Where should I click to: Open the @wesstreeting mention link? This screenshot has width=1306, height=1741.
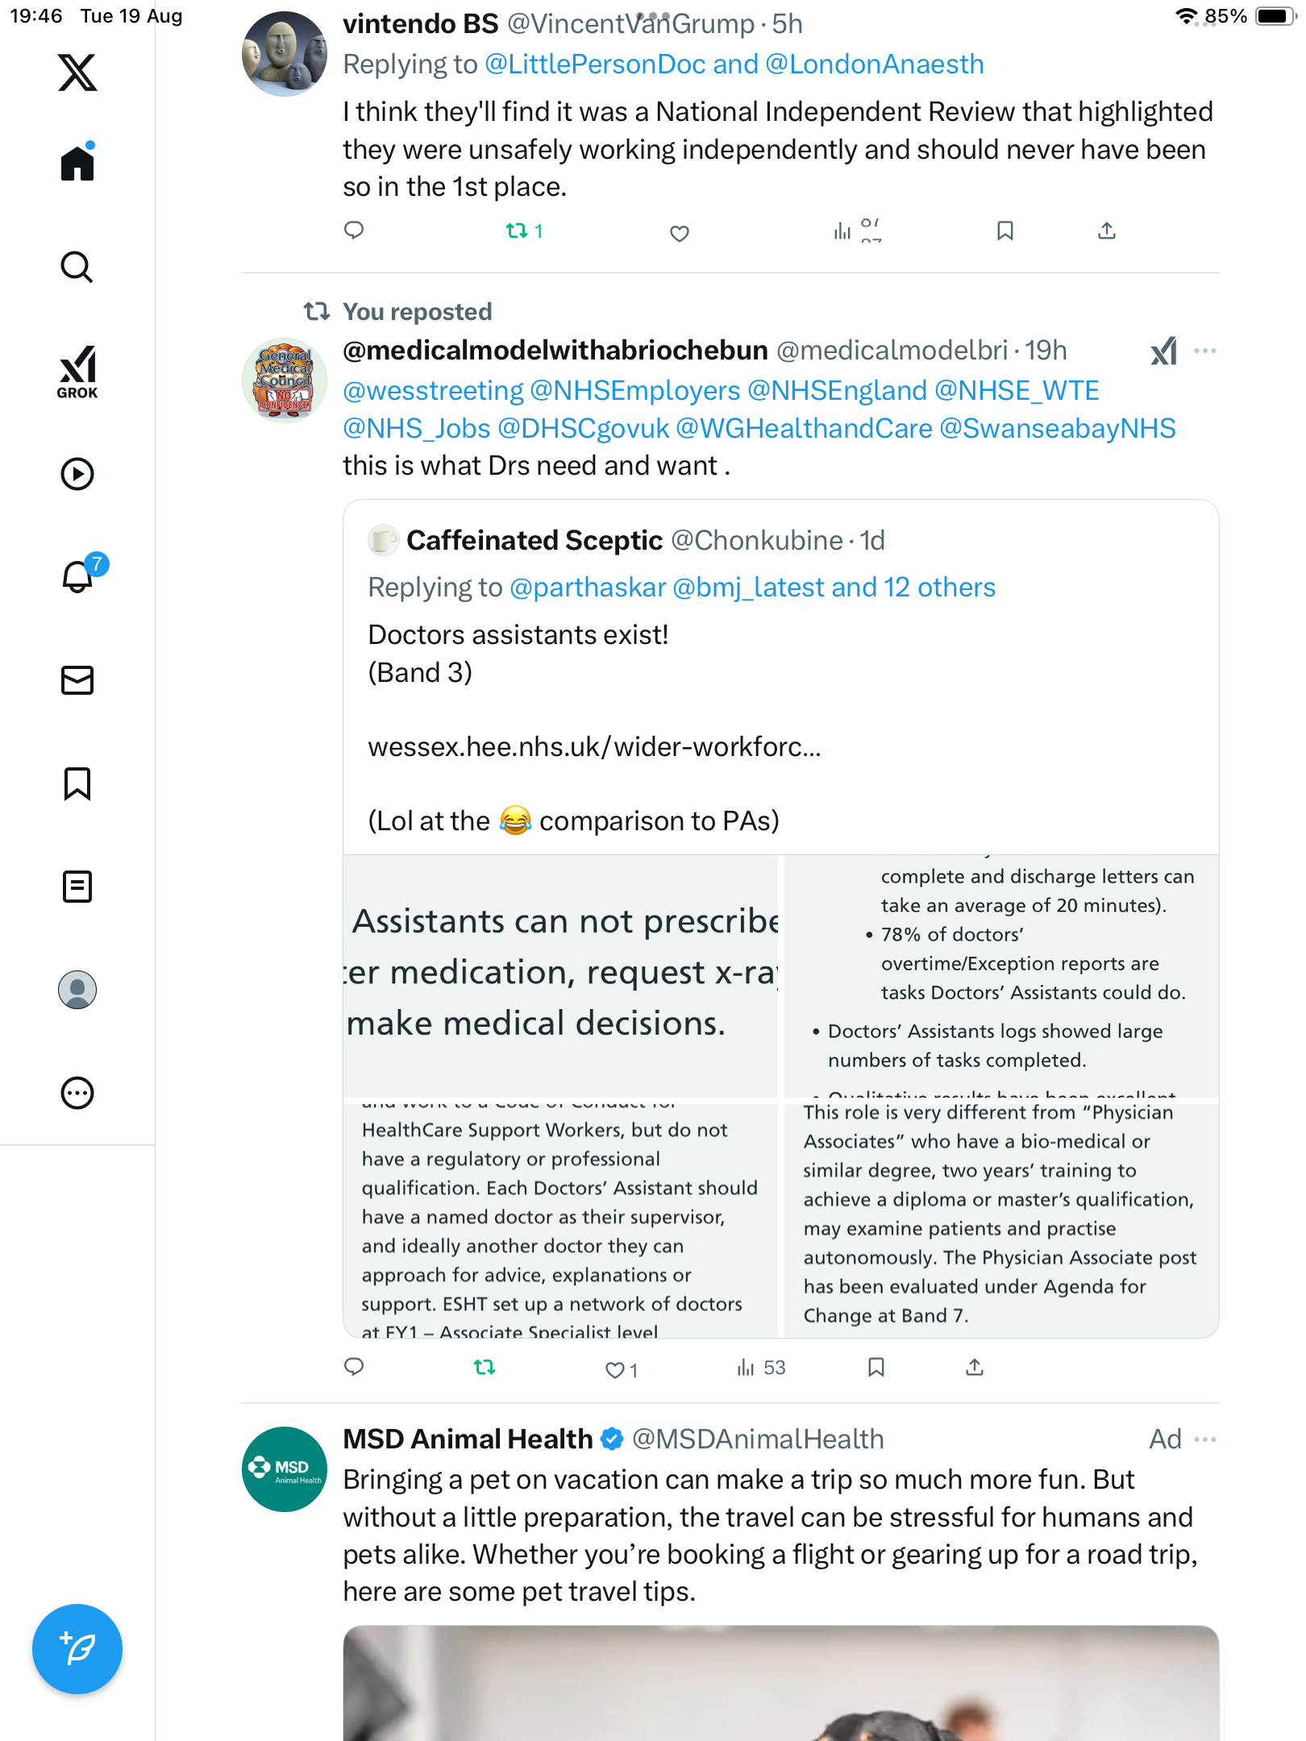[433, 391]
